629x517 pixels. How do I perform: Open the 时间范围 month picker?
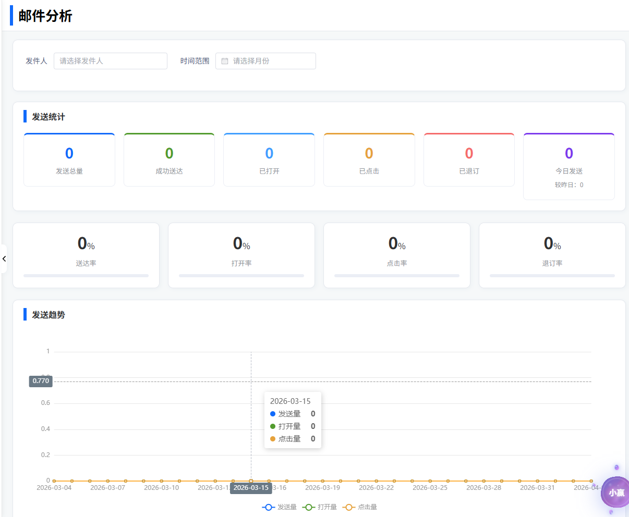point(266,61)
